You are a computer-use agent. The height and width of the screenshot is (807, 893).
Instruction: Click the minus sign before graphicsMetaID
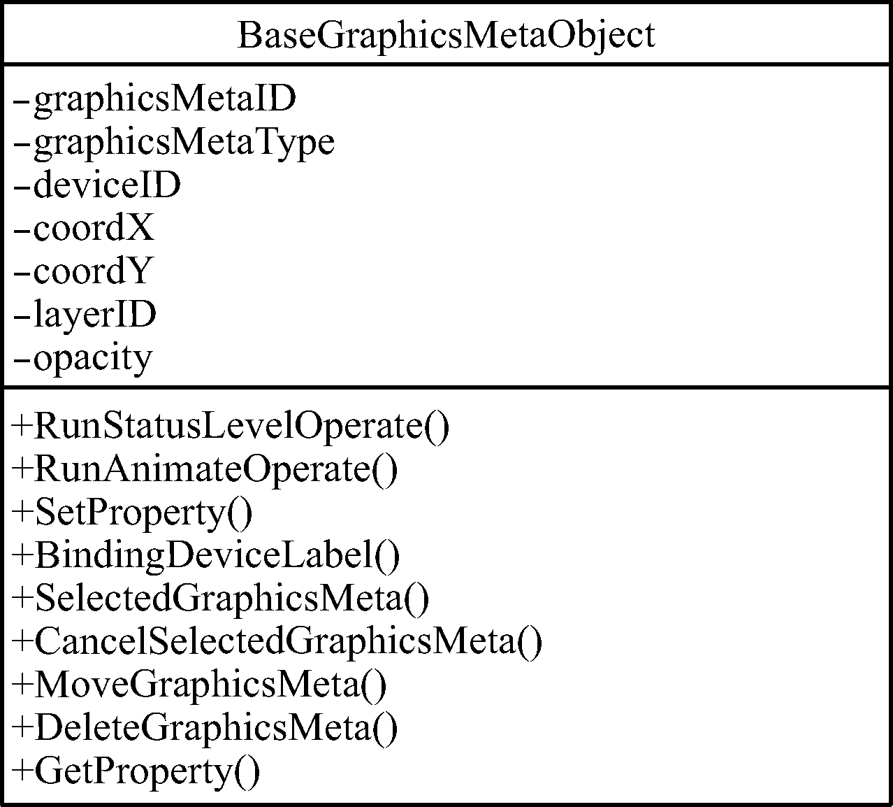tap(22, 101)
